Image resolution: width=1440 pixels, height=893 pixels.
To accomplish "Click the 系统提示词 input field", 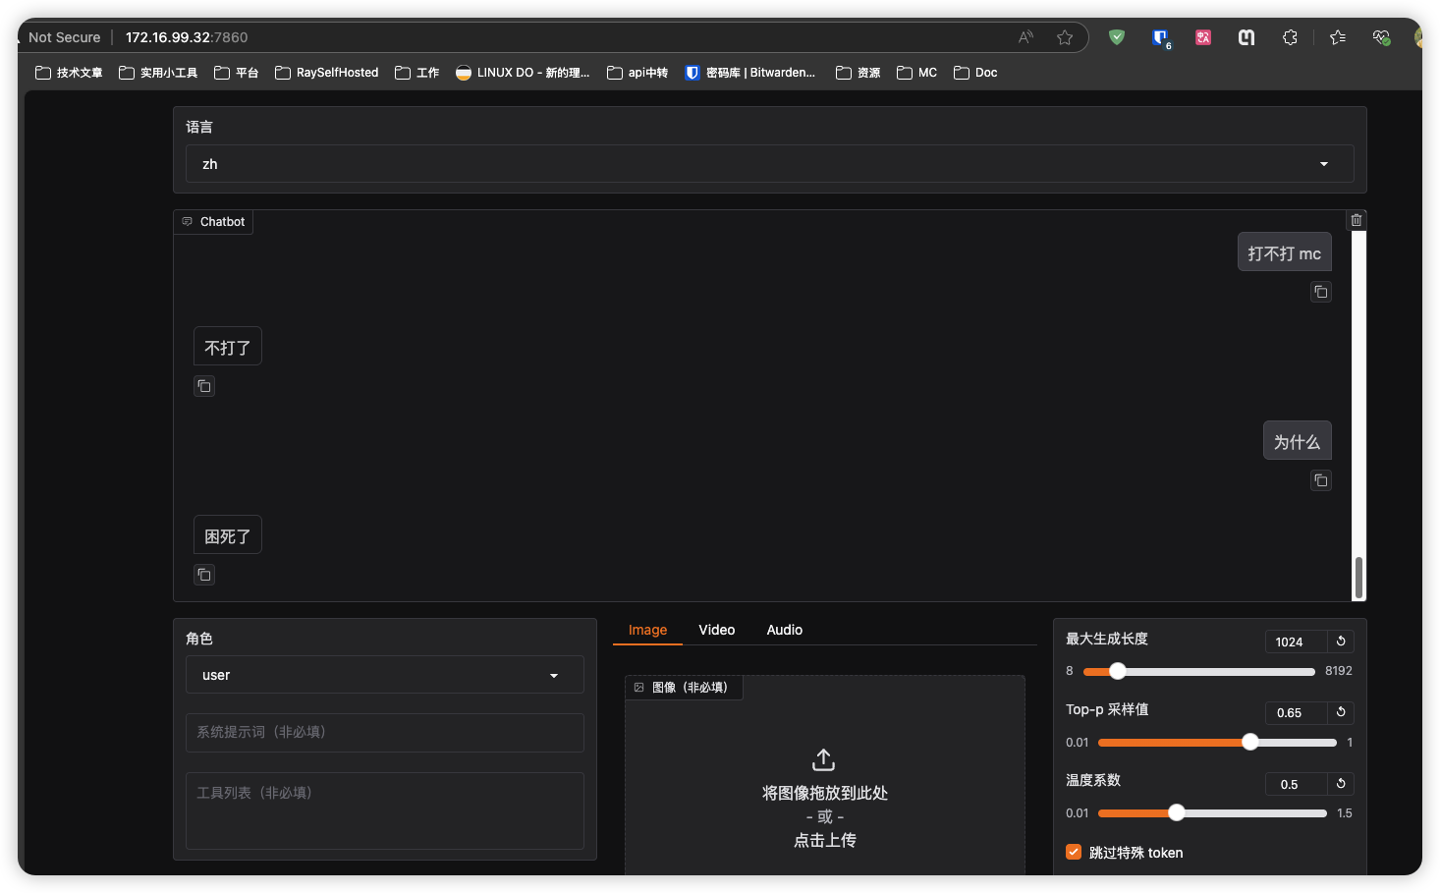I will point(384,732).
